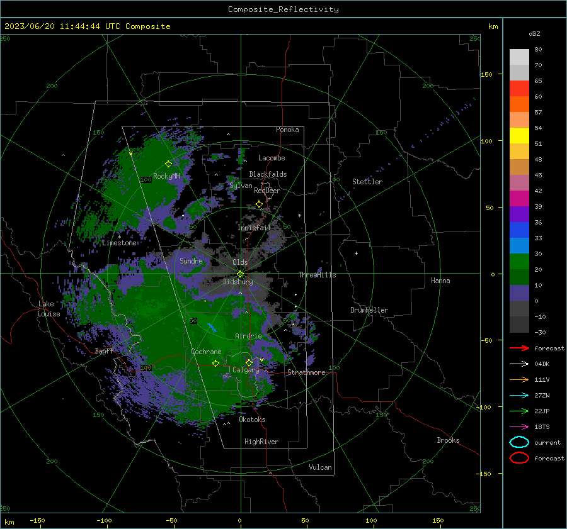Select the yellow 54-51 dBZ swatch
The image size is (567, 529).
pyautogui.click(x=519, y=136)
